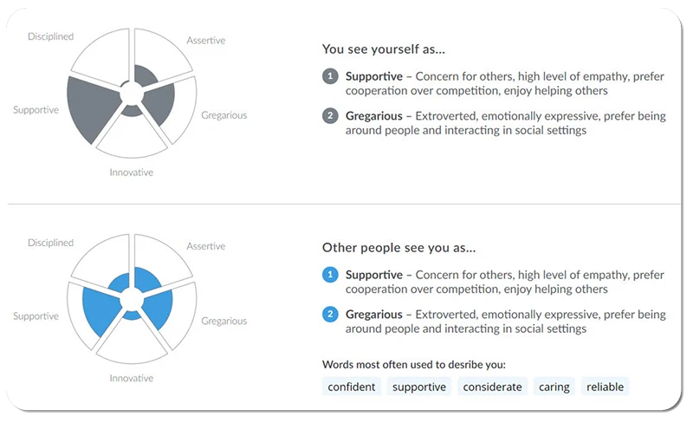Click the blue number 1 badge
This screenshot has width=693, height=423.
click(x=329, y=275)
